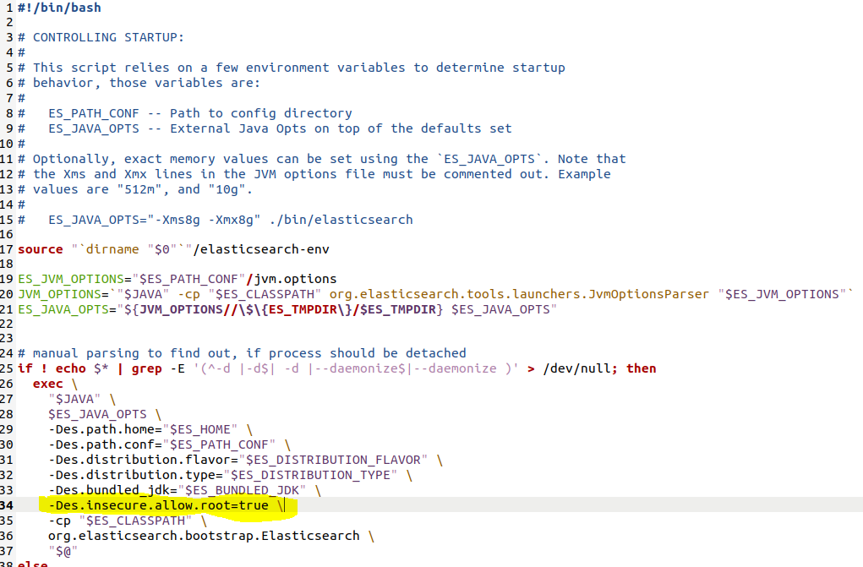Click line number 1 in the gutter

[8, 8]
